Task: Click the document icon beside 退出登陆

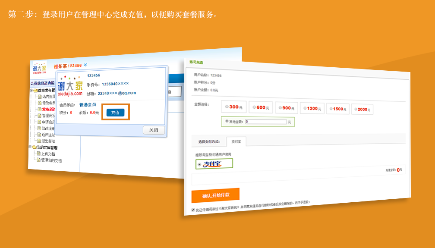Action: pos(39,141)
